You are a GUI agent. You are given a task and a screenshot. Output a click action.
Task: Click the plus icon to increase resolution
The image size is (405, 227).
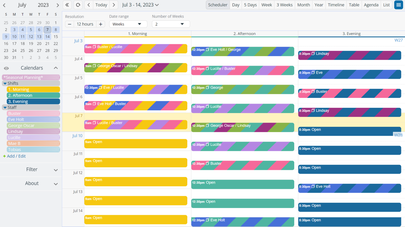pos(100,24)
